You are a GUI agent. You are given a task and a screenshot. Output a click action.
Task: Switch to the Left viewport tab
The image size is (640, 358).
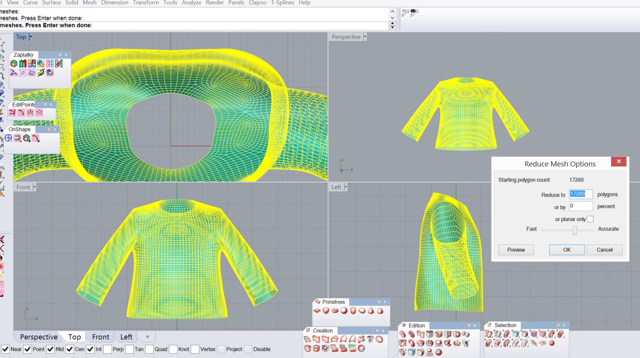(x=126, y=337)
